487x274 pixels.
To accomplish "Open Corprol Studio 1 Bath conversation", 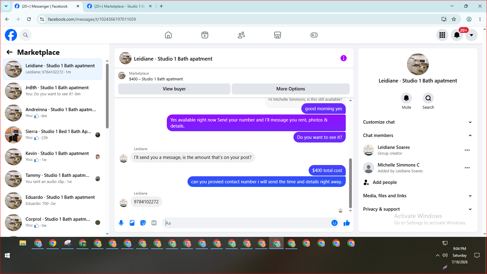I will coord(53,223).
